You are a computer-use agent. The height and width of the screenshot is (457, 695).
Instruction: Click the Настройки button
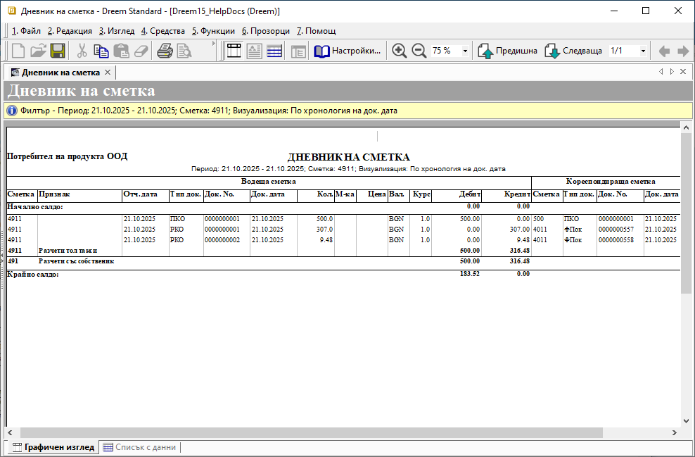[x=348, y=51]
